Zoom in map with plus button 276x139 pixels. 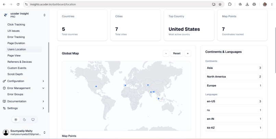188,53
